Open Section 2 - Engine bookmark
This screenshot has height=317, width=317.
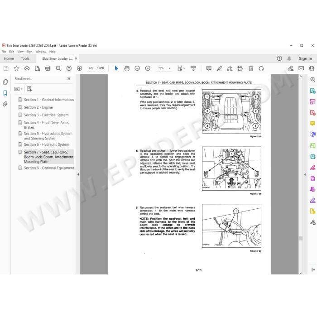pyautogui.click(x=38, y=107)
